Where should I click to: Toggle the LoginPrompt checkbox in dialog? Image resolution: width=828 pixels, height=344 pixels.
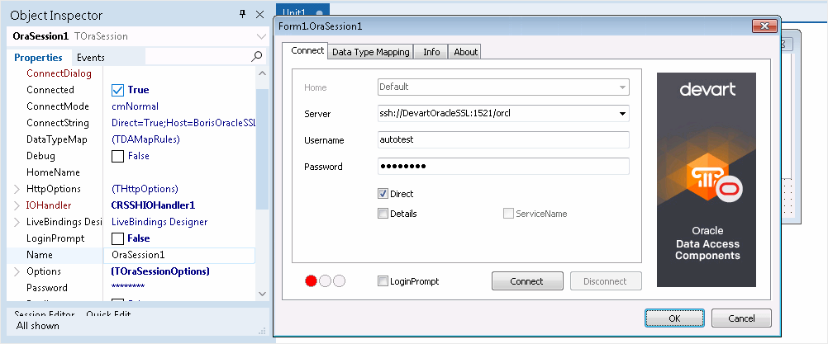coord(383,281)
